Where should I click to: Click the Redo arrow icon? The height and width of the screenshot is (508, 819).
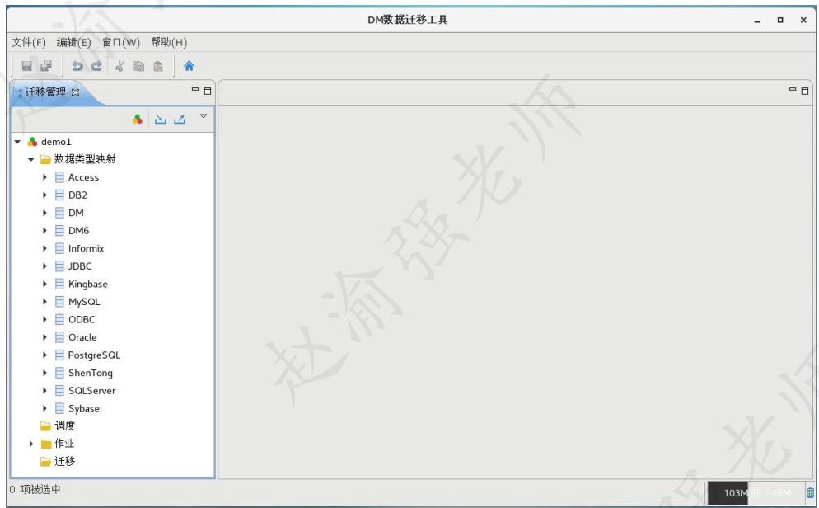(96, 66)
